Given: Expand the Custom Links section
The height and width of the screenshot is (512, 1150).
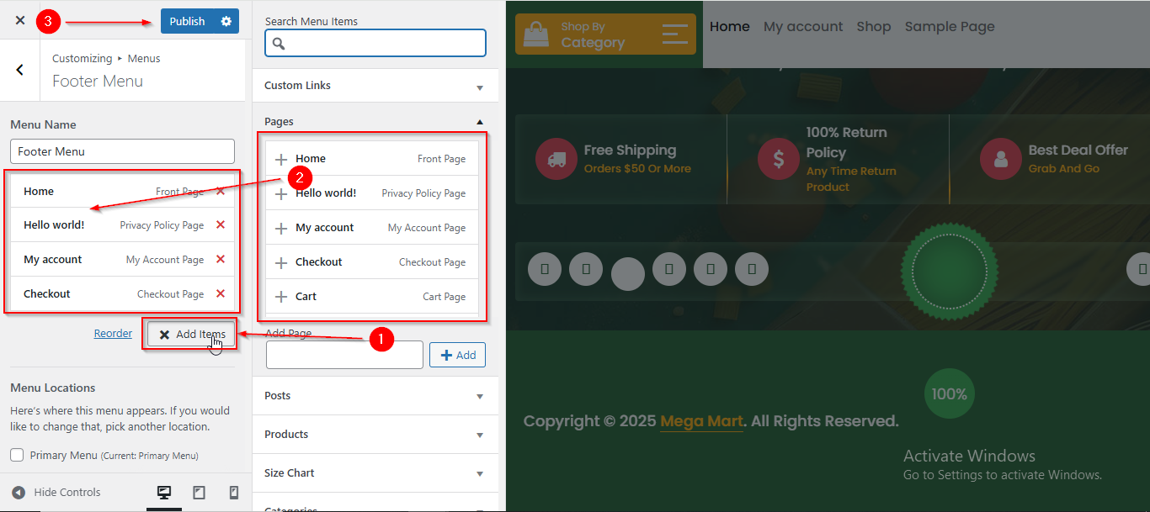Looking at the screenshot, I should coord(375,86).
